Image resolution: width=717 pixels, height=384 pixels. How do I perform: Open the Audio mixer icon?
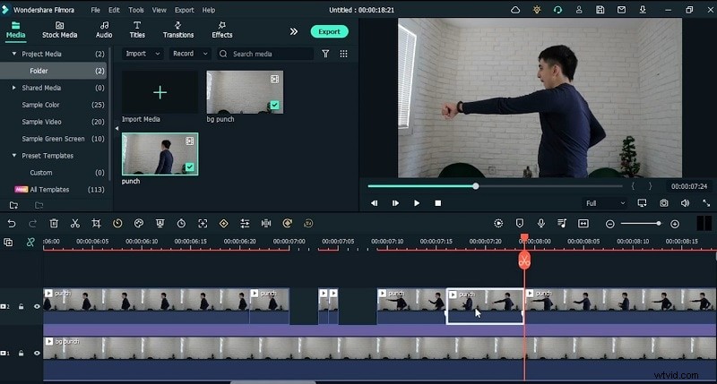(x=562, y=223)
